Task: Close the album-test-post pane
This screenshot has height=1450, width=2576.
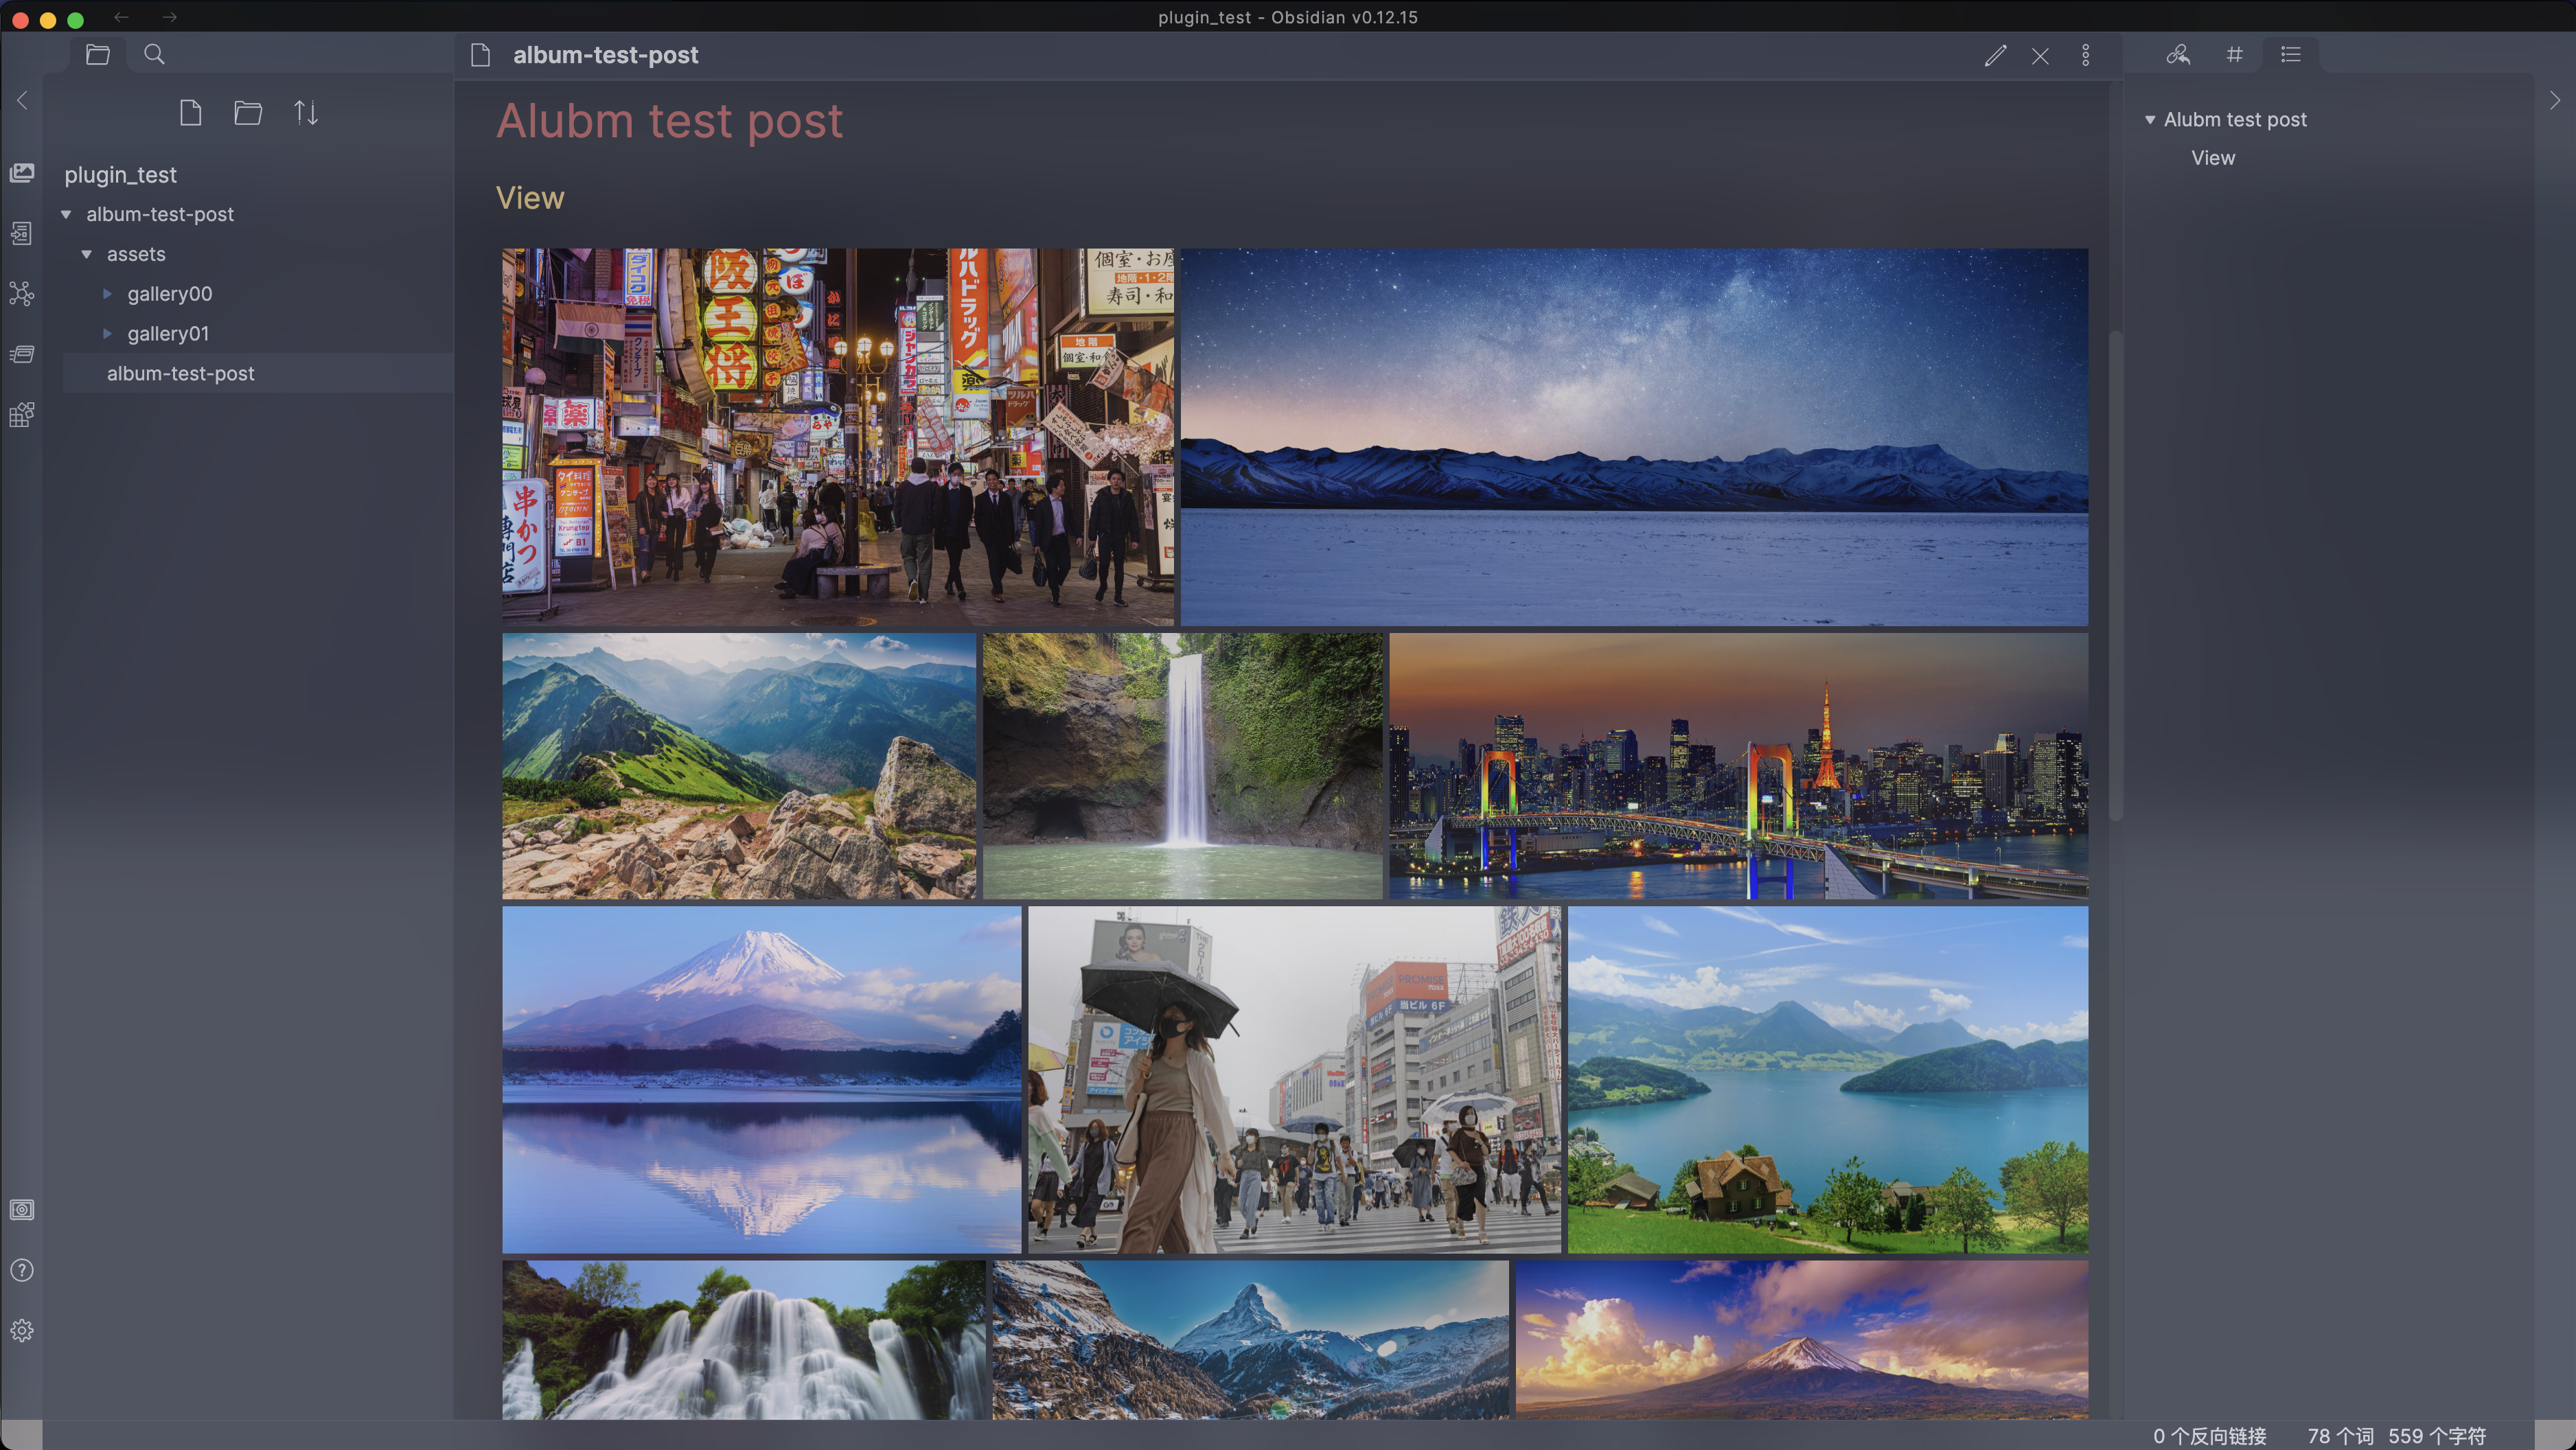Action: point(2040,56)
